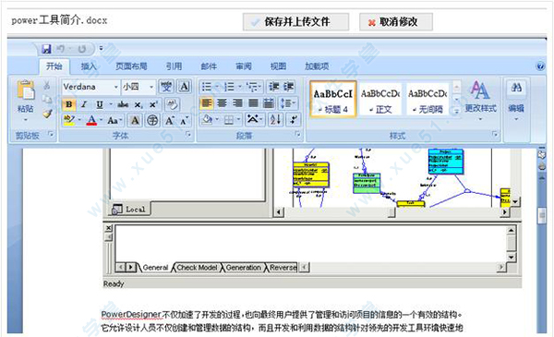Click the bullet list icon
Screen dimensions: 554x337
[206, 87]
